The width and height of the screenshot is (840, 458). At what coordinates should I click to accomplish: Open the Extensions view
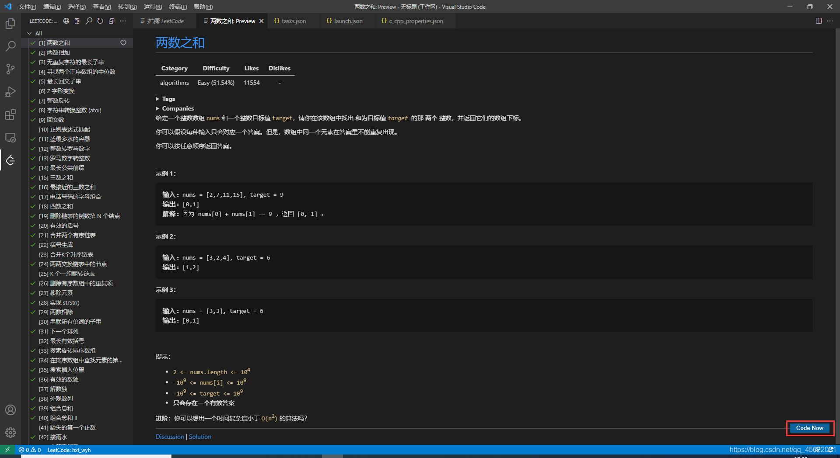(x=10, y=114)
